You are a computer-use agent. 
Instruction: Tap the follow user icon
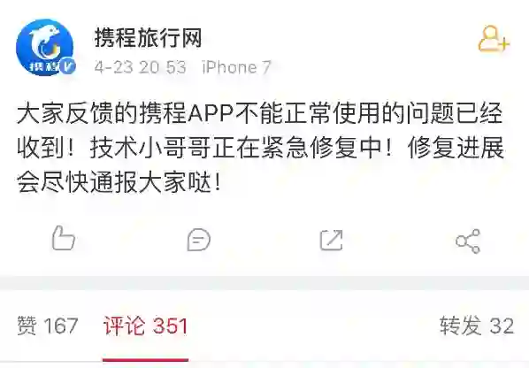[x=494, y=38]
